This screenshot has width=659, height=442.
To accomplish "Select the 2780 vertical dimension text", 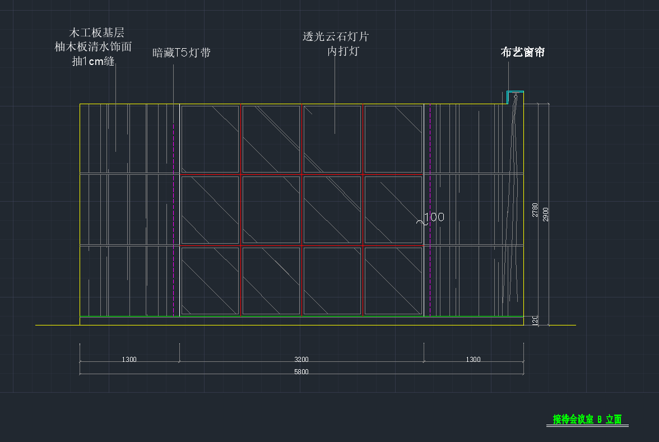I will pyautogui.click(x=535, y=210).
